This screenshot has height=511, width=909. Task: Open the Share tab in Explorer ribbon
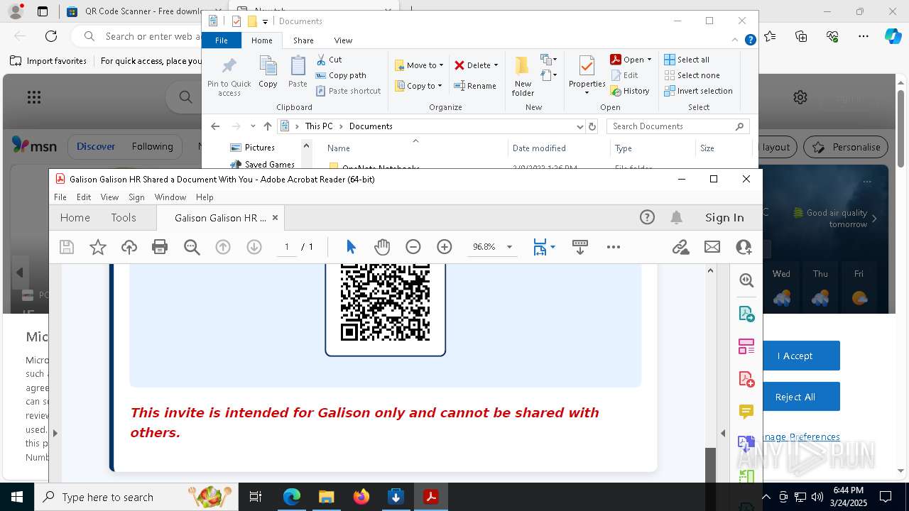coord(303,40)
